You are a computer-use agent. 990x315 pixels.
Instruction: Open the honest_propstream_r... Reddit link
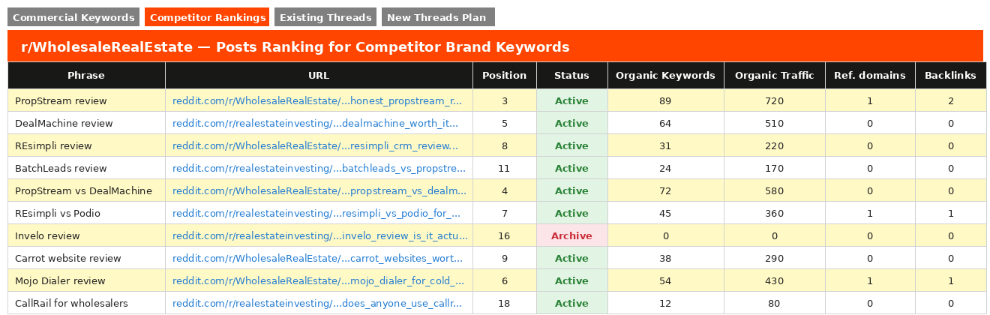317,100
